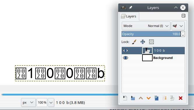
Task: Click the horizontal canvas scrollbar
Action: pos(60,95)
